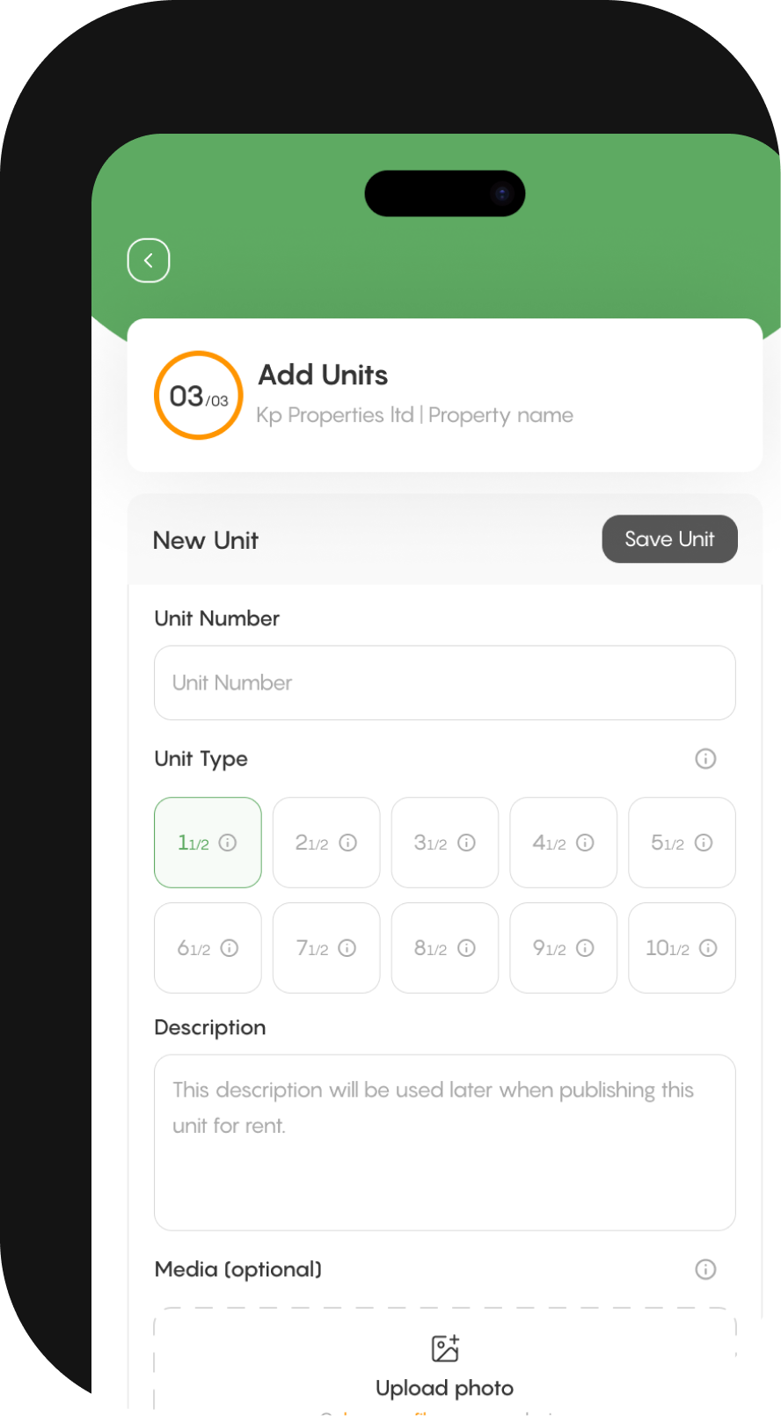Screen dimensions: 781x1416
Task: Tap the info icon on 1½ unit
Action: pyautogui.click(x=228, y=843)
